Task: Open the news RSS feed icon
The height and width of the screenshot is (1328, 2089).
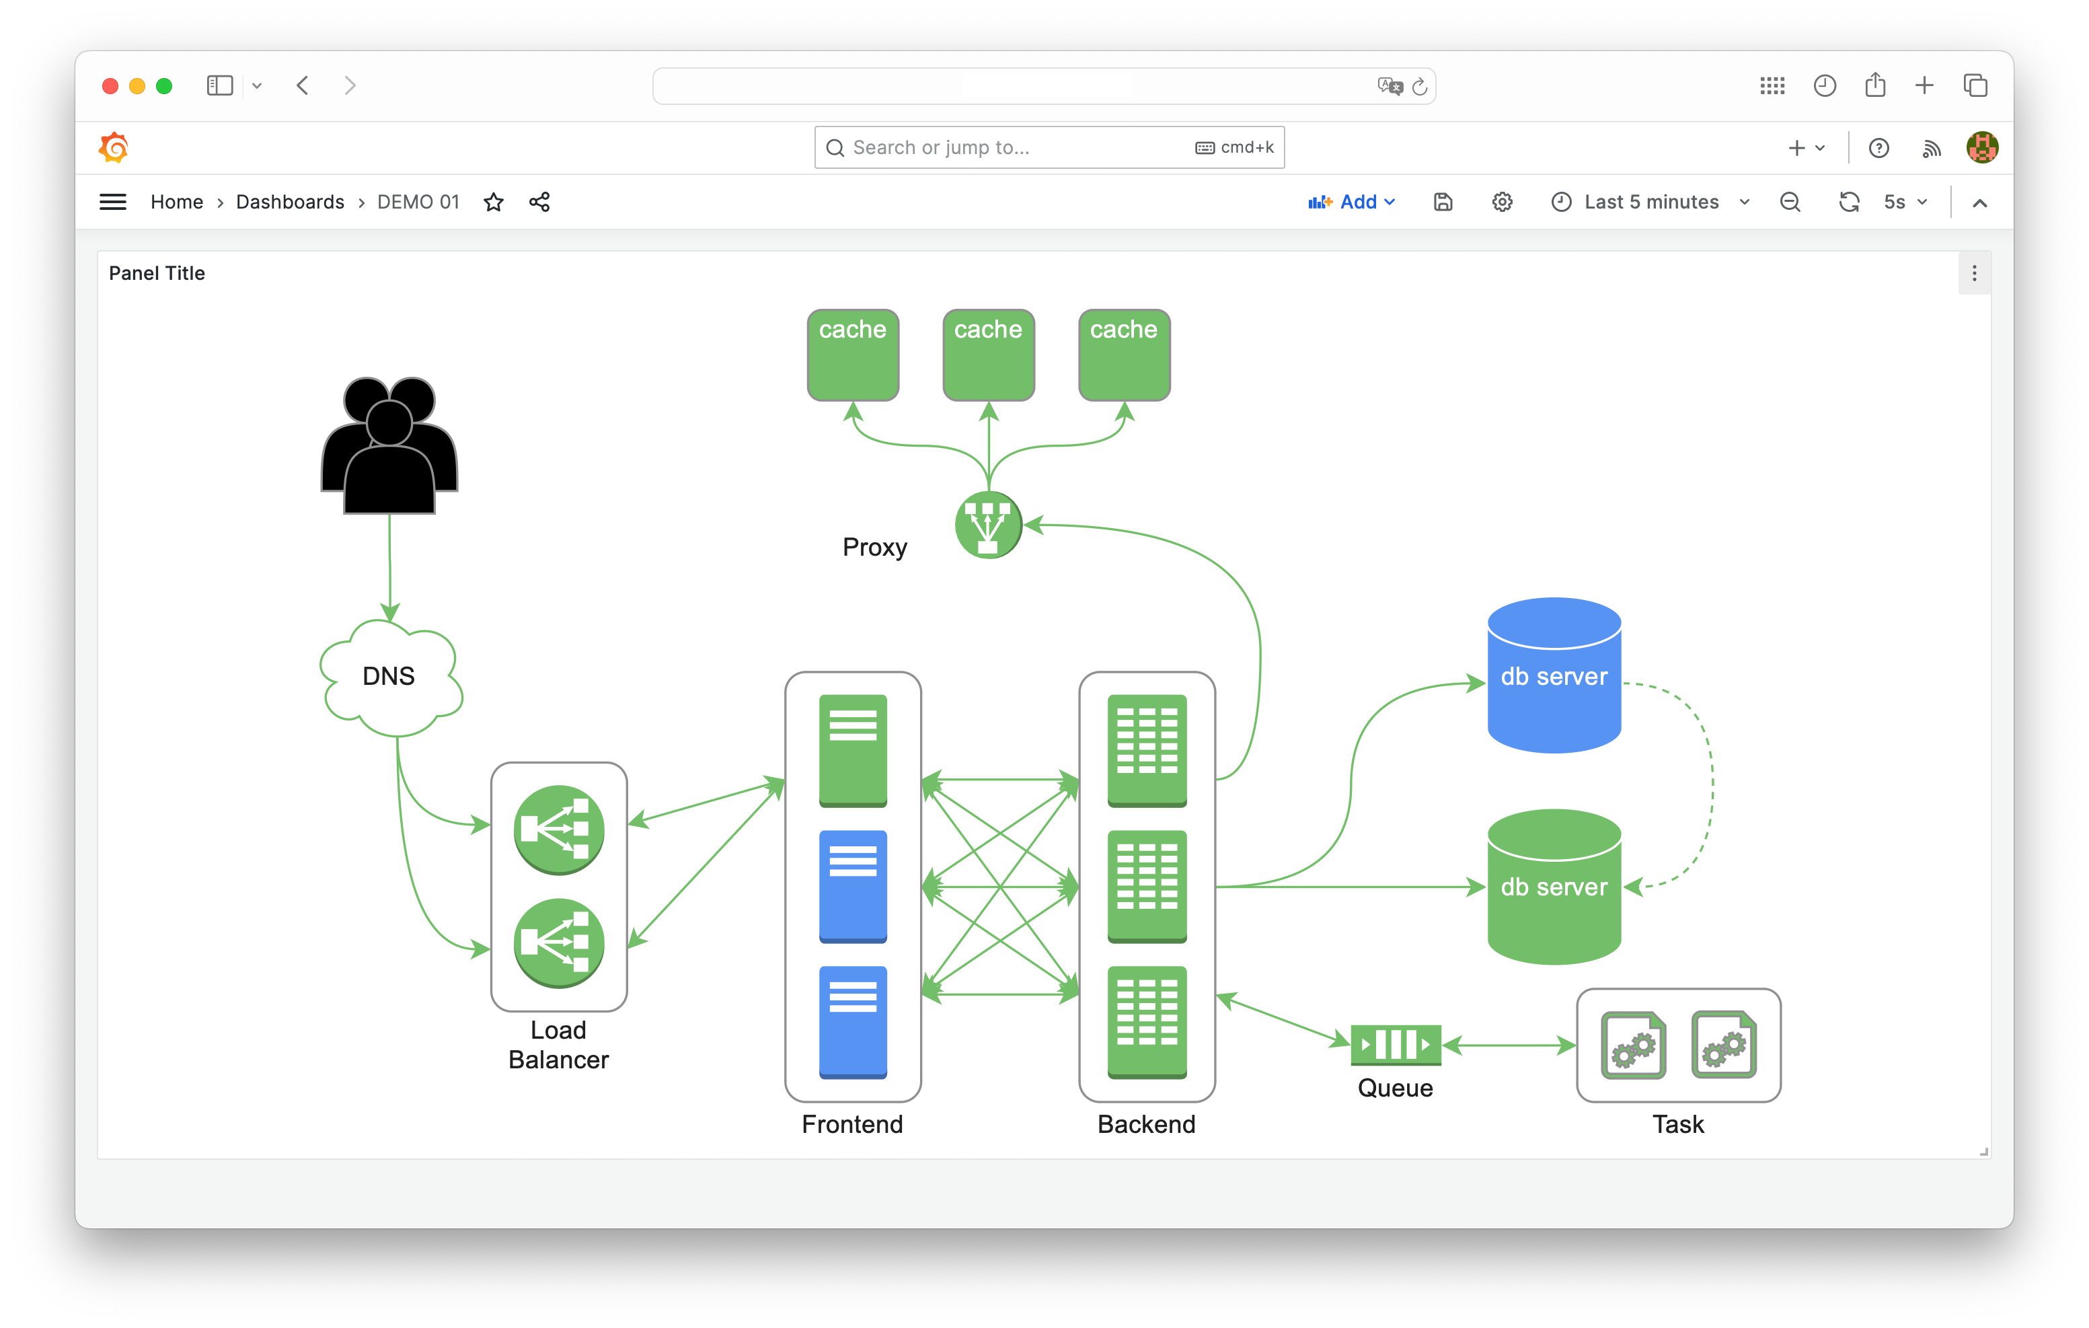Action: tap(1931, 149)
